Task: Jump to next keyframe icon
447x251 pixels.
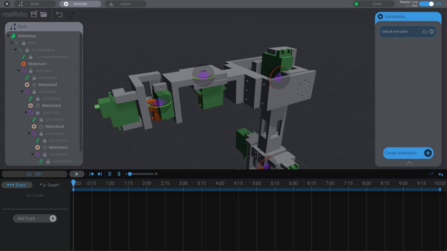Action: pos(100,174)
